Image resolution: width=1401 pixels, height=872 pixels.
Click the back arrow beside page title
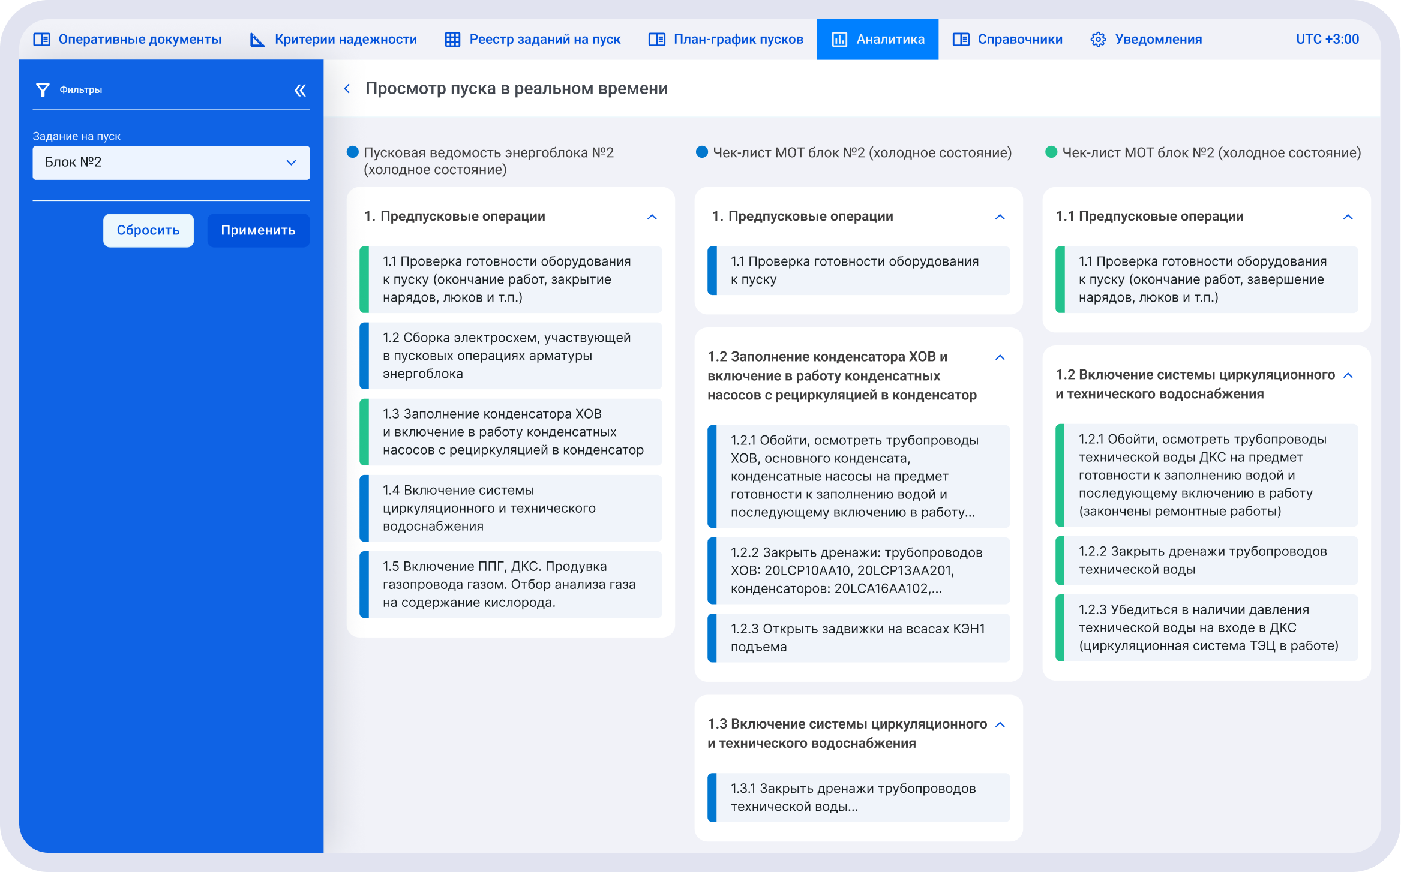tap(347, 89)
